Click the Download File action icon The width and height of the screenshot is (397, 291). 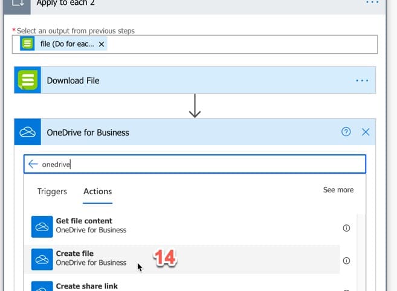pyautogui.click(x=27, y=80)
